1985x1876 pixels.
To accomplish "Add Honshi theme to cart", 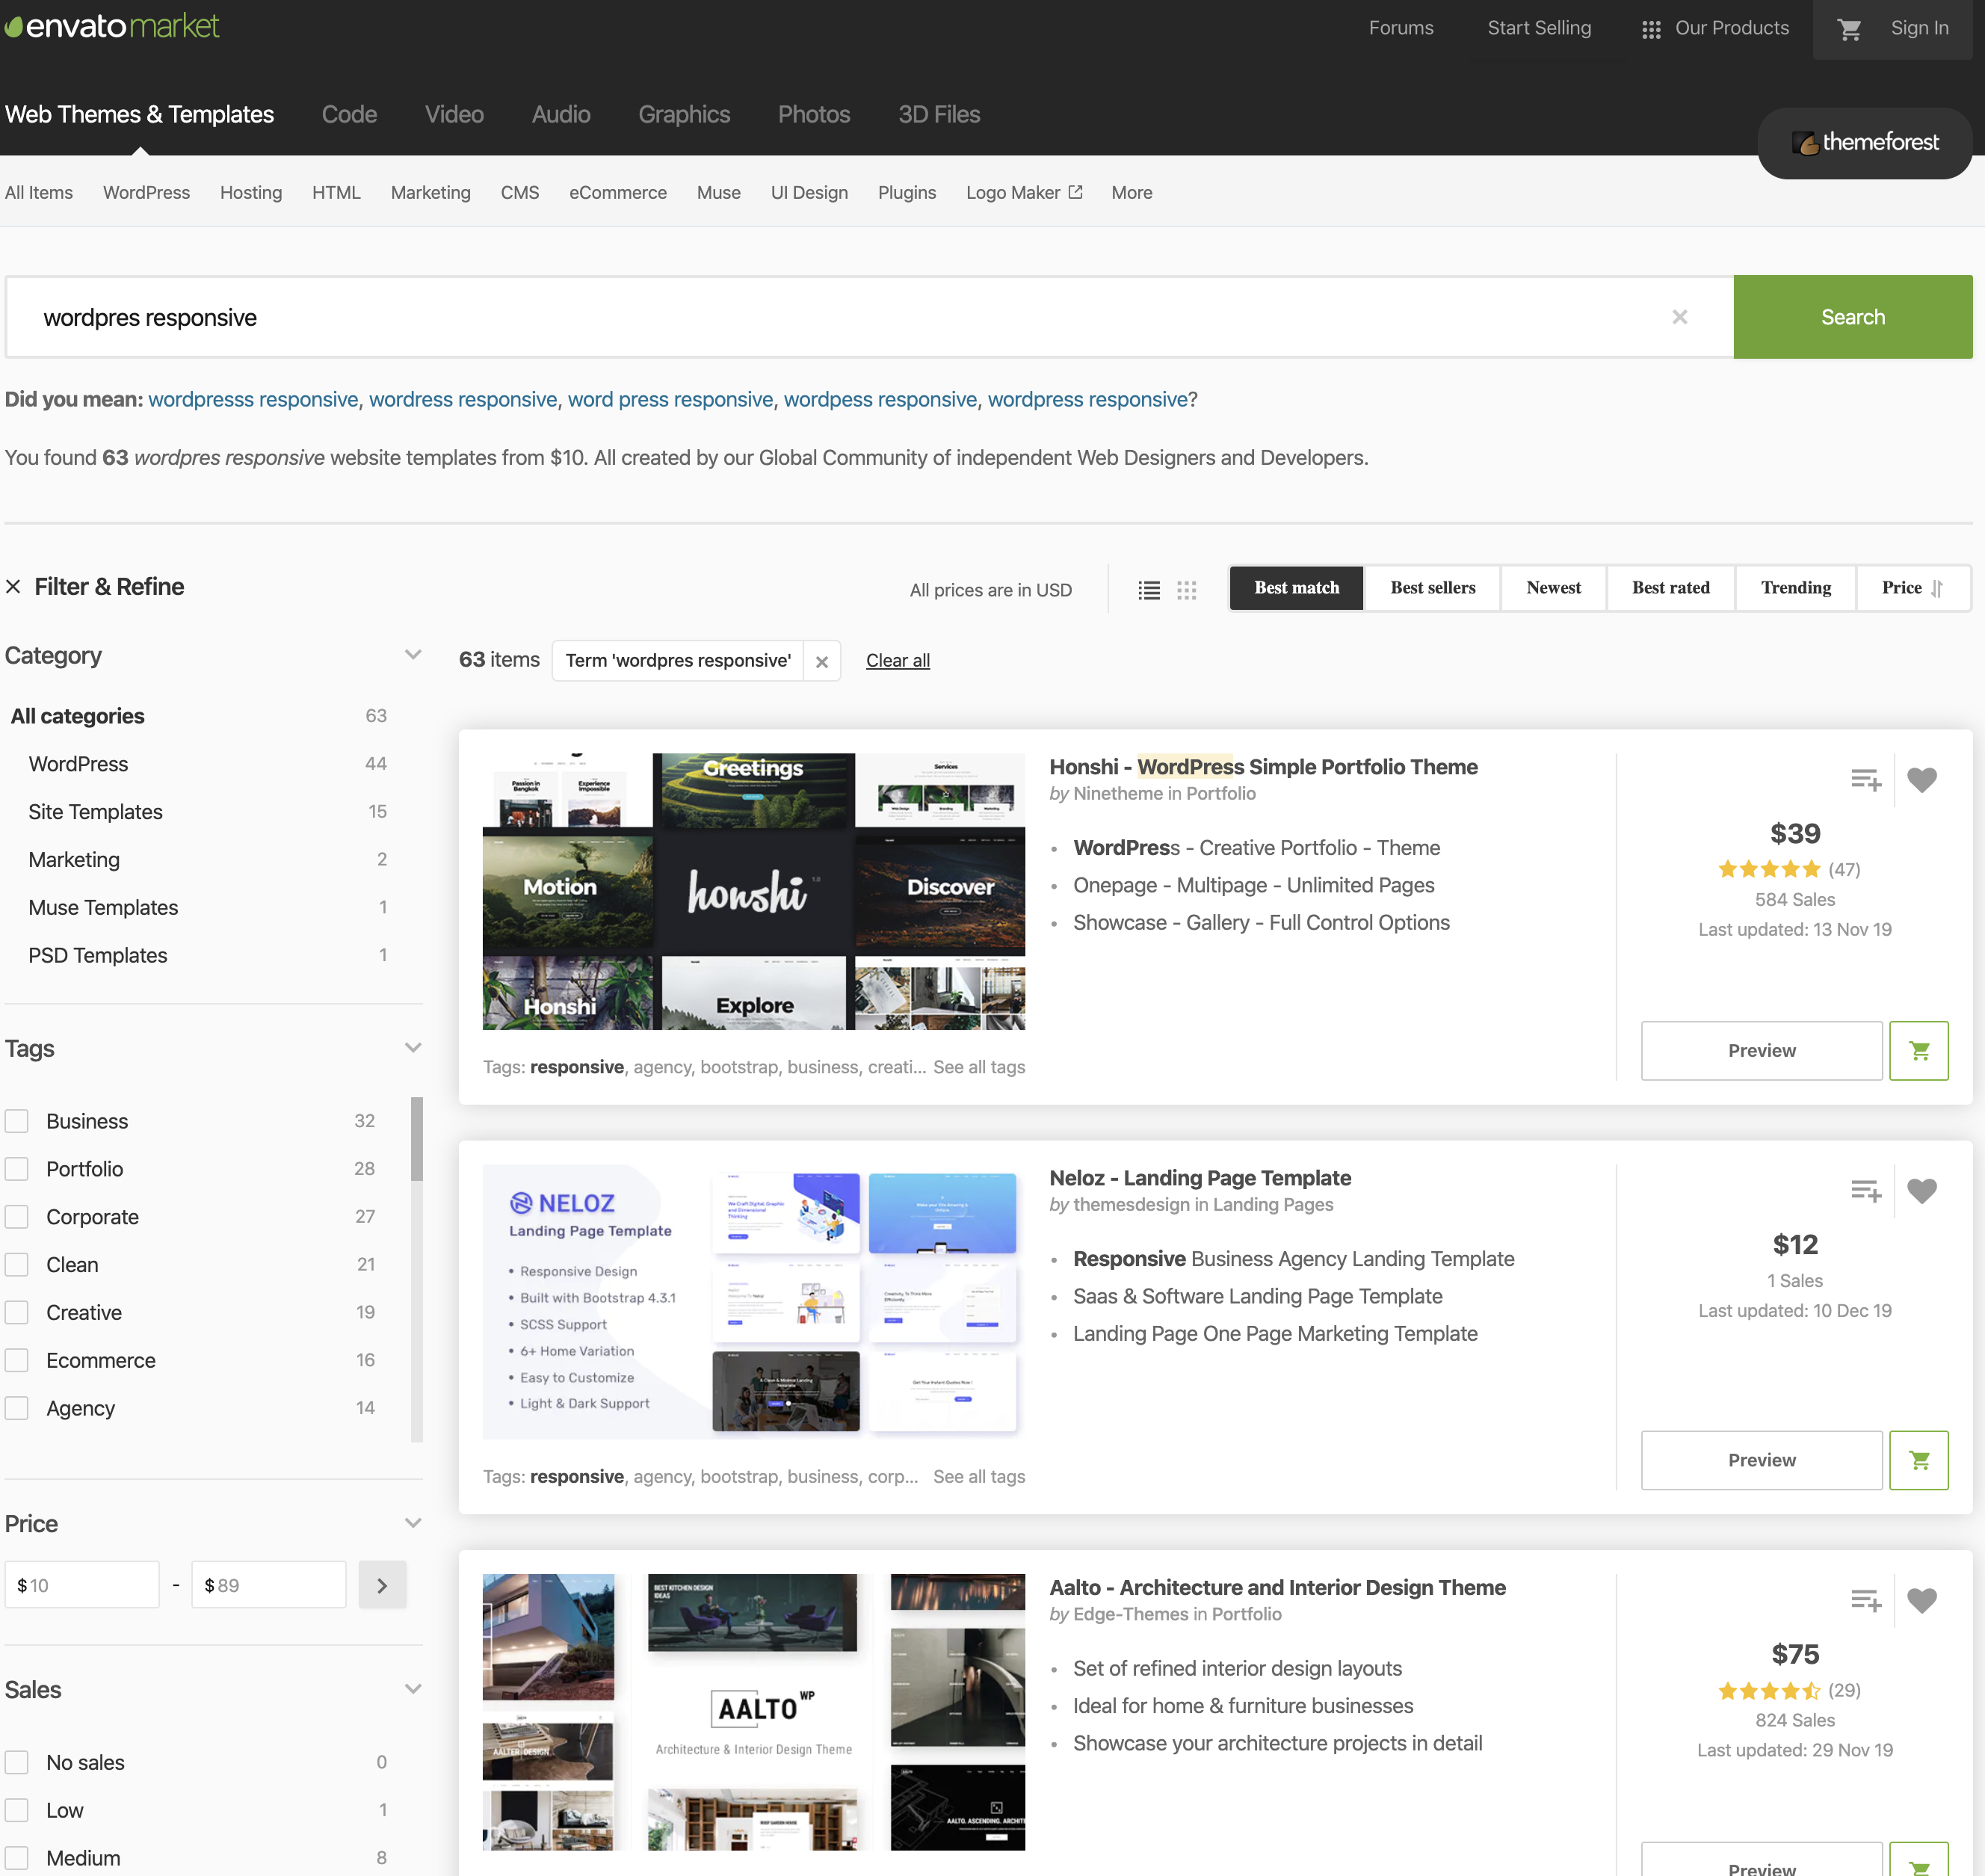I will coord(1918,1050).
